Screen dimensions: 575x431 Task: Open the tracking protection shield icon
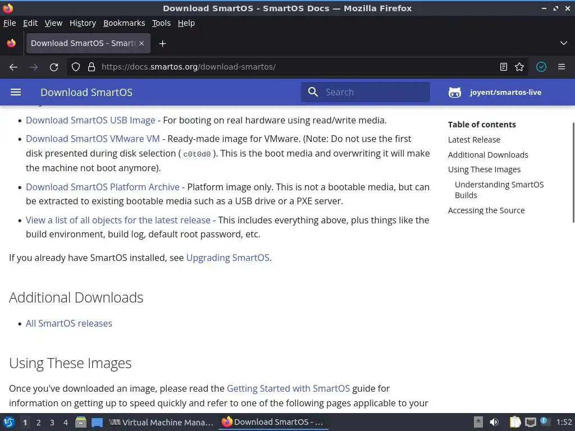[x=76, y=67]
